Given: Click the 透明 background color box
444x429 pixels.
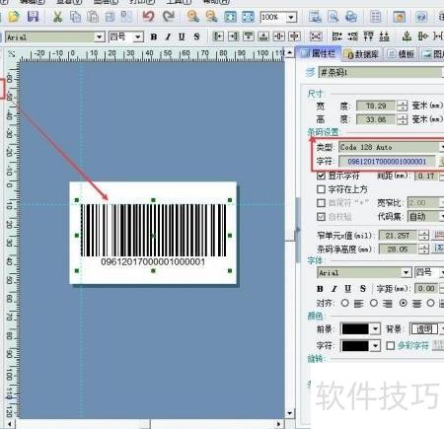Looking at the screenshot, I should pyautogui.click(x=424, y=328).
